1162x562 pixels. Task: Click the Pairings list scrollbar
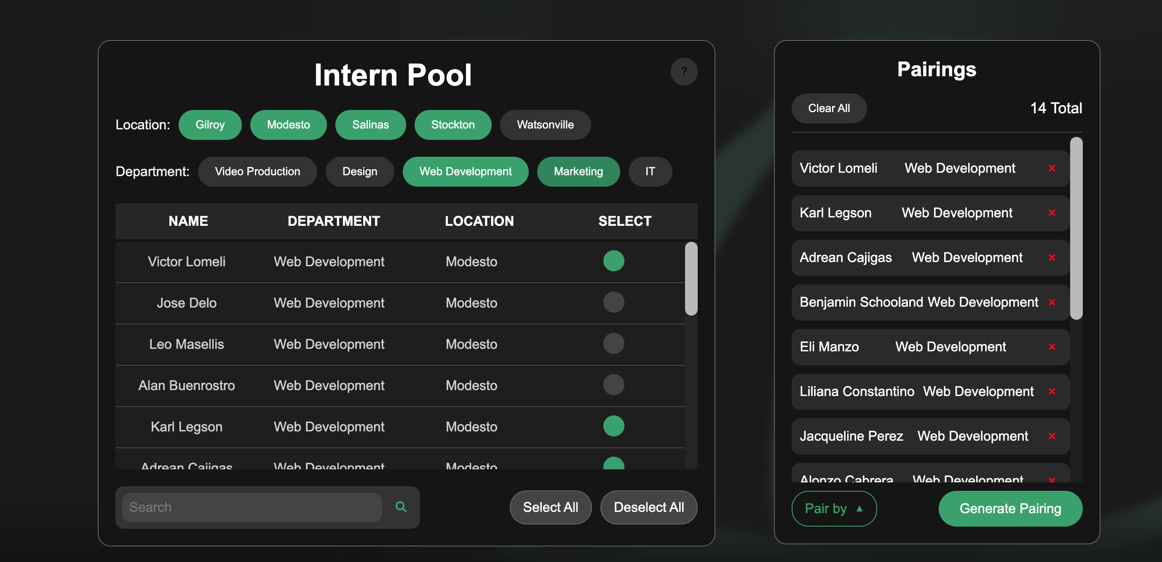1076,228
